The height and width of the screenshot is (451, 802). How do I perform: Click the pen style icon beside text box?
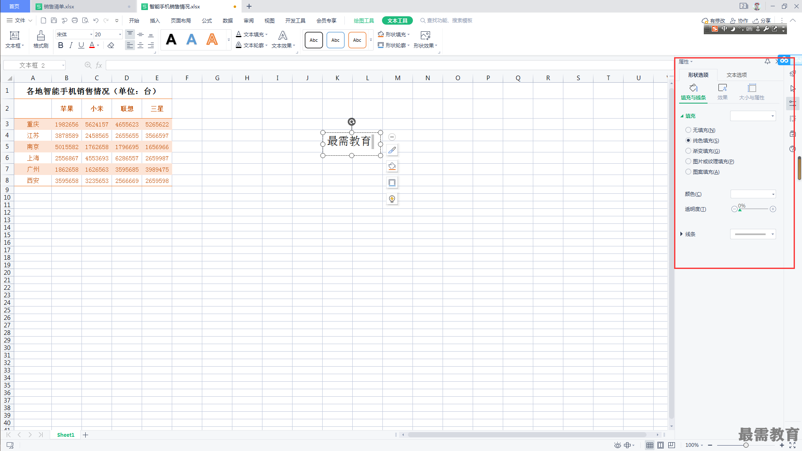[392, 150]
